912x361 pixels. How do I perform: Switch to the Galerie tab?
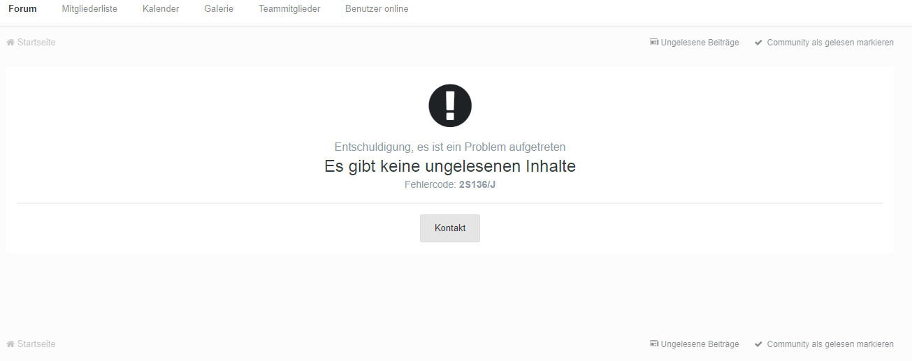(x=219, y=9)
